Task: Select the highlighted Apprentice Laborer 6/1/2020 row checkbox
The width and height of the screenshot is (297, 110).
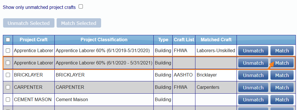Action: [x=8, y=63]
